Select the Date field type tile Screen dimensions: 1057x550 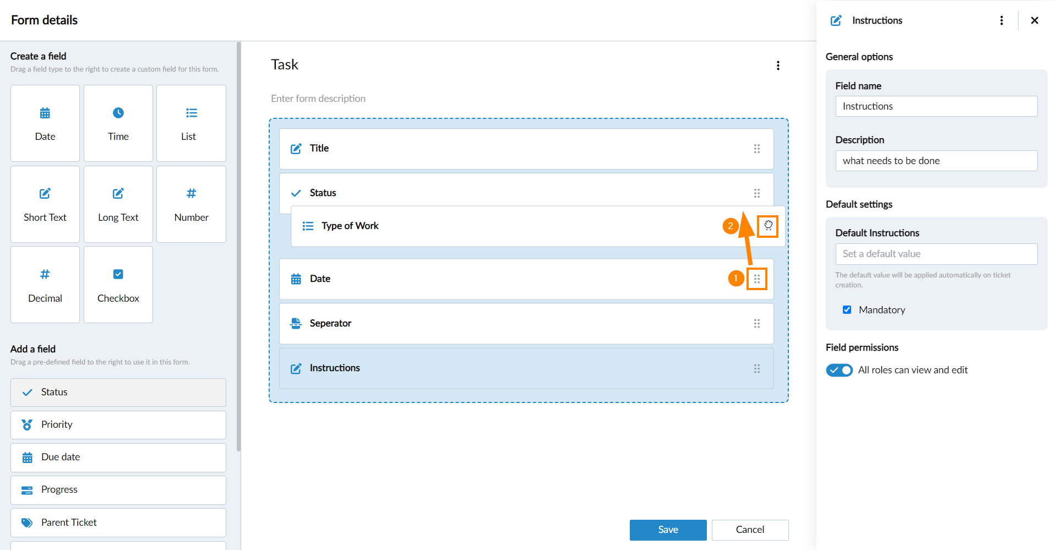[x=45, y=123]
